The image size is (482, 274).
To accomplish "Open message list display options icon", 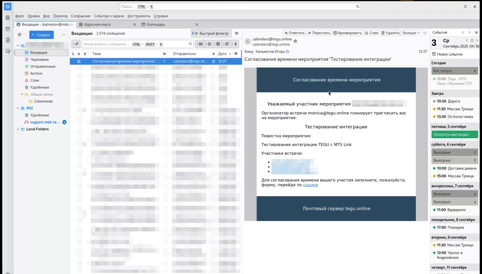I will coord(236,33).
